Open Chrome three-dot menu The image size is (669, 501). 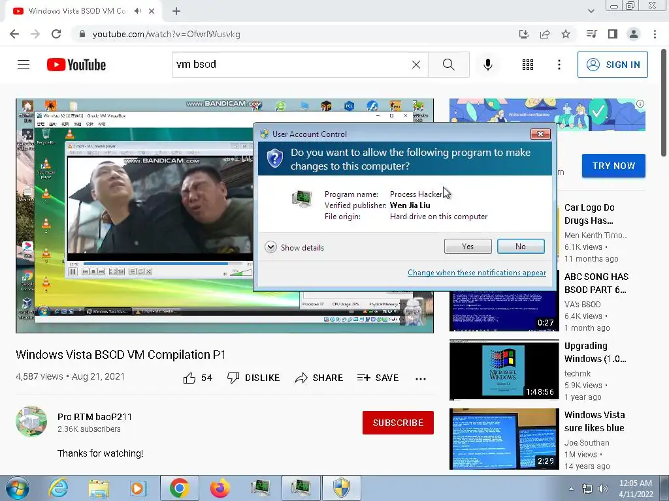(655, 34)
